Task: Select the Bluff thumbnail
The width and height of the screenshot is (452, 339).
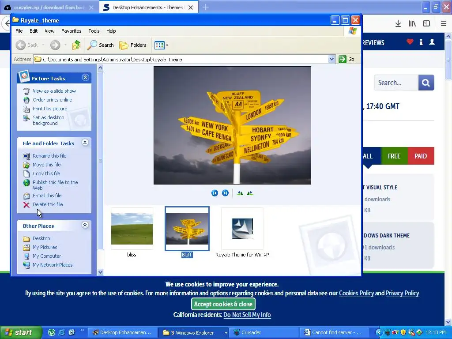Action: (187, 229)
